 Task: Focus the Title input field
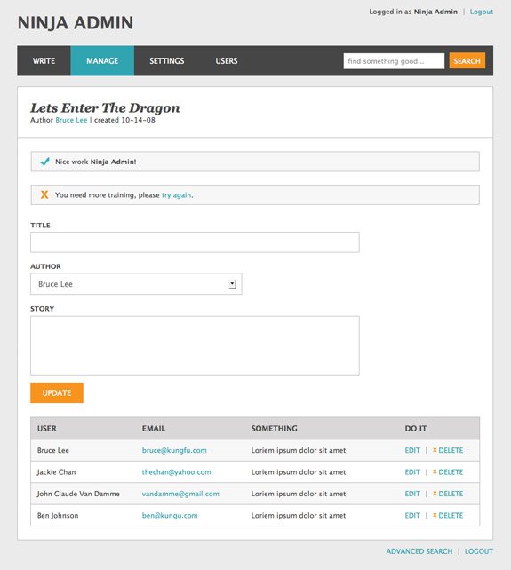click(x=195, y=242)
